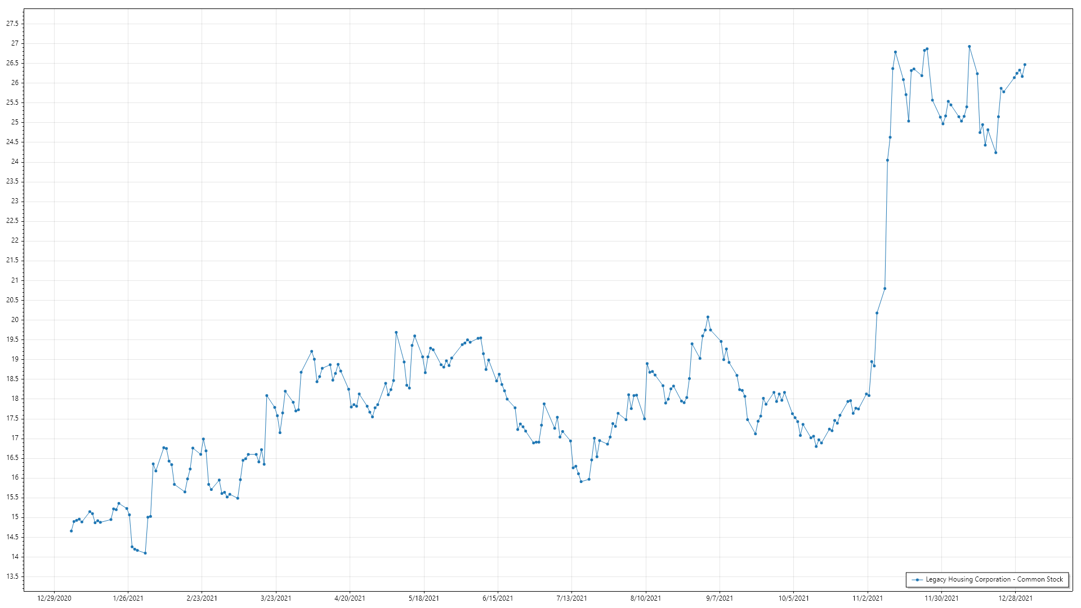This screenshot has width=1081, height=608.
Task: Click the September peak point above 20
Action: pyautogui.click(x=708, y=317)
